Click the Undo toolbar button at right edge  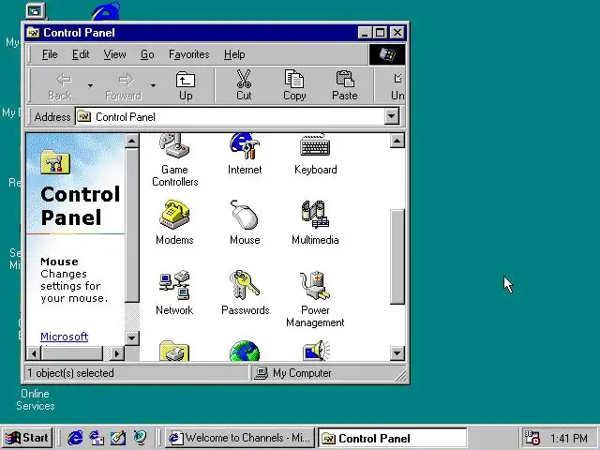(397, 85)
